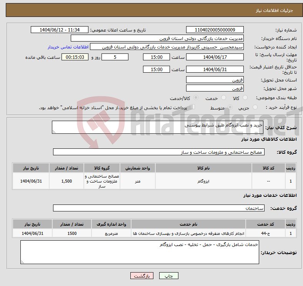This screenshot has width=303, height=286.
Task: Click the price validity date 1404/06/31
Action: (x=215, y=69)
